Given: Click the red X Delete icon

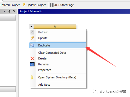Looking at the screenshot, I should (32, 58).
